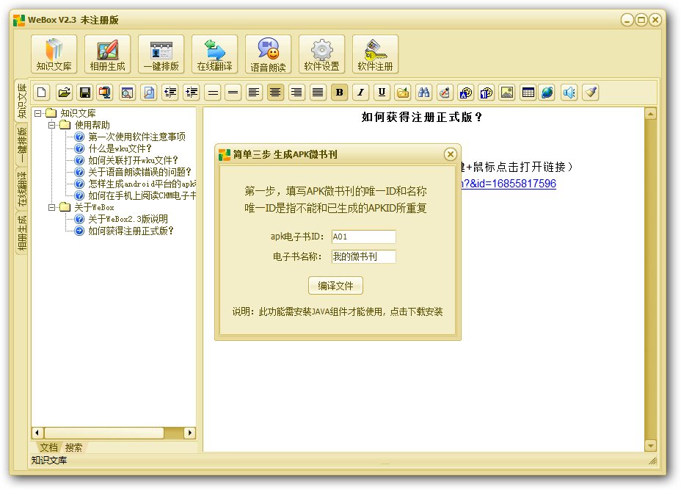The image size is (681, 490).
Task: Open 什么是wku文件? tree item
Action: 120,148
